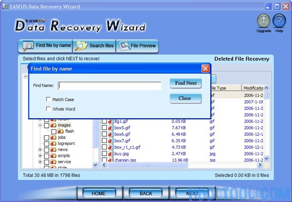Select the file name buy.jpg
292x202 pixels.
pyautogui.click(x=121, y=154)
